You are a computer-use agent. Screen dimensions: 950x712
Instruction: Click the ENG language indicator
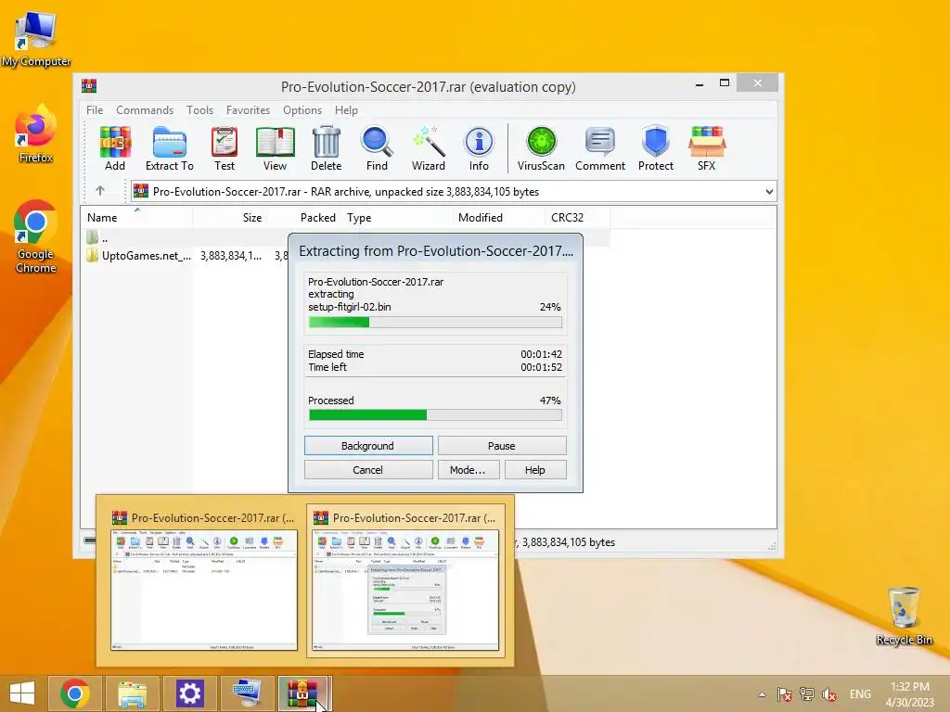tap(860, 694)
